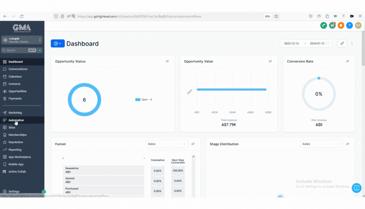The image size is (365, 209).
Task: Open the Funnel Sales pipeline dropdown
Action: pyautogui.click(x=166, y=144)
